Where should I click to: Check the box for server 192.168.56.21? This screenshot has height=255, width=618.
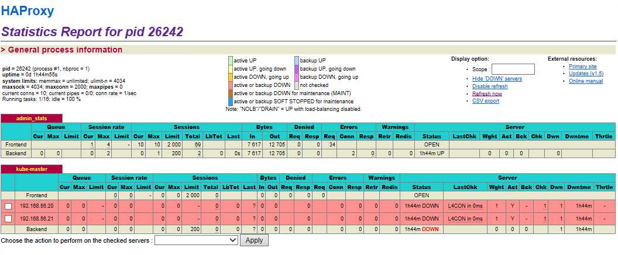pos(8,218)
